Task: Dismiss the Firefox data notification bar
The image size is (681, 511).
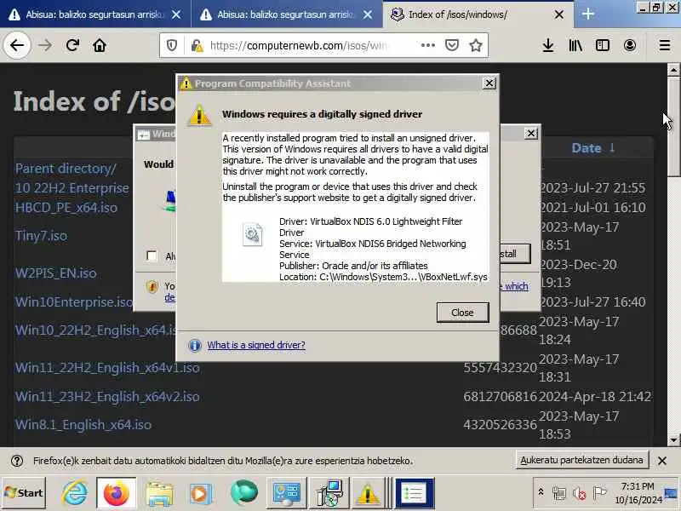Action: [662, 461]
